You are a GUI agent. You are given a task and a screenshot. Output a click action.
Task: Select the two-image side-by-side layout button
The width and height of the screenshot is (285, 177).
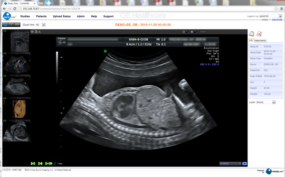pyautogui.click(x=11, y=25)
